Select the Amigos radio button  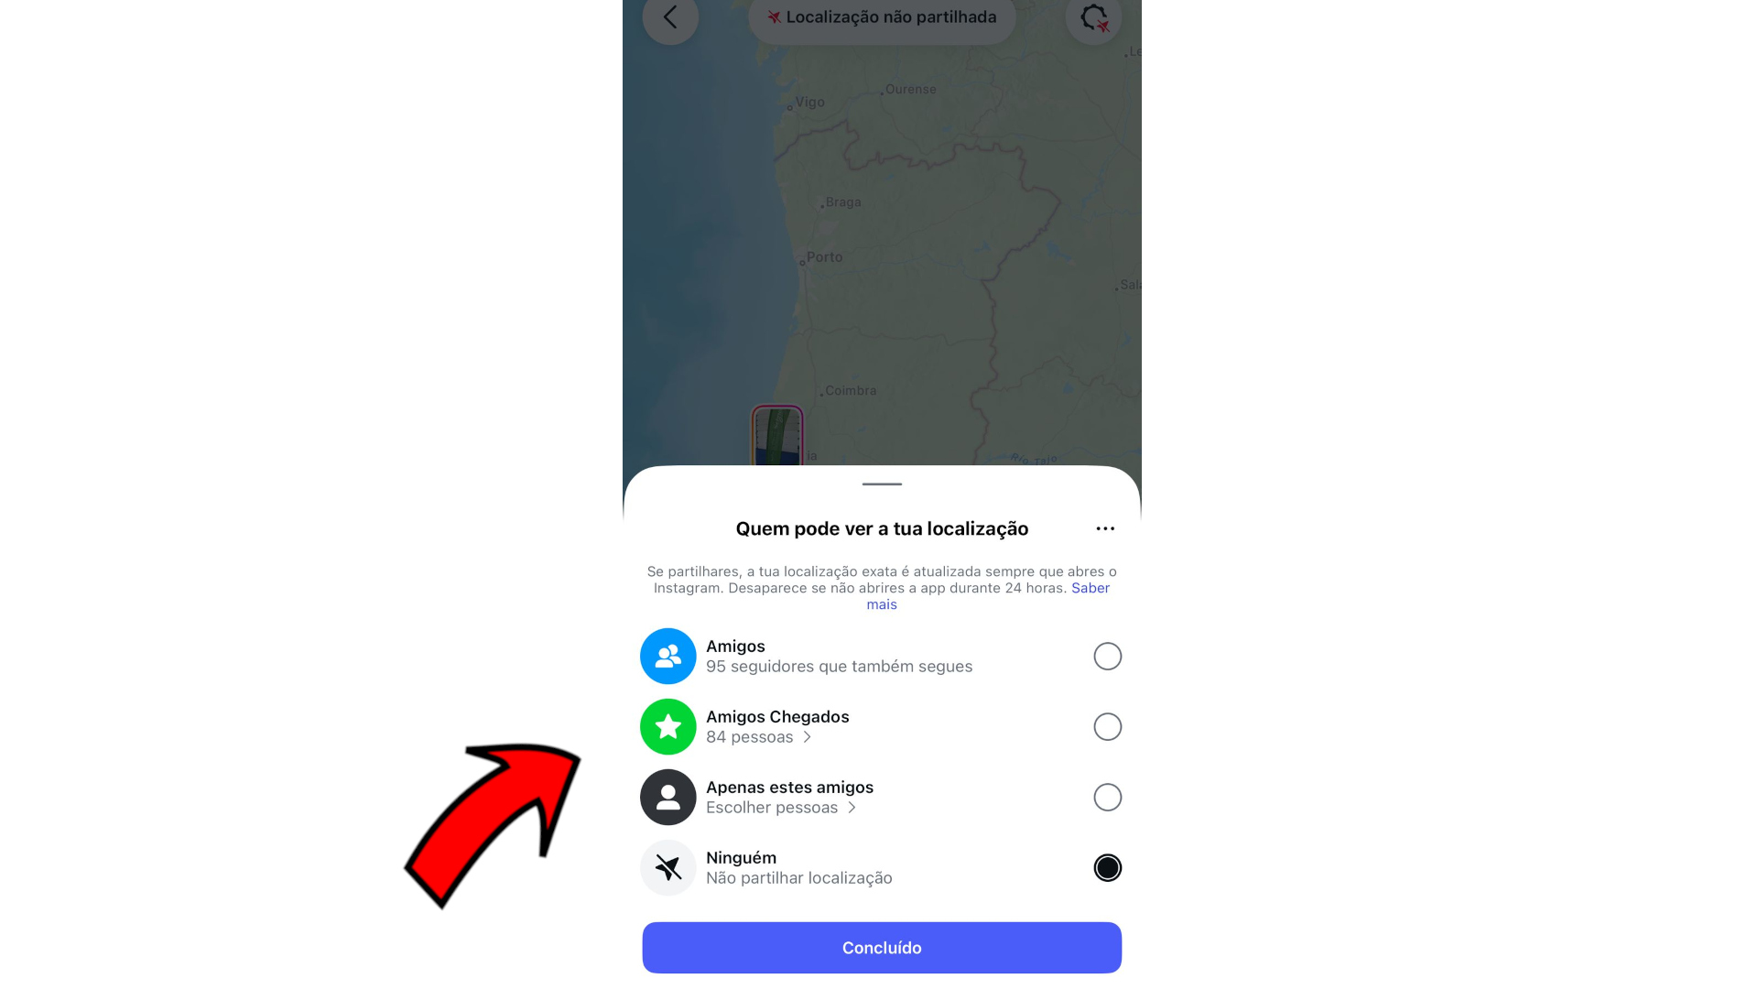1108,656
